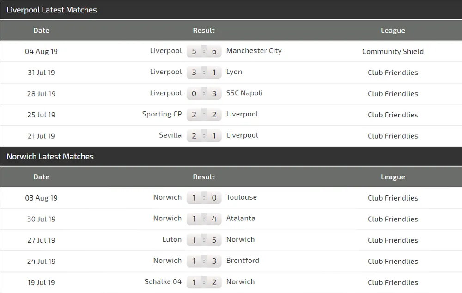Click the 04 Aug 19 date cell
462x293 pixels.
(41, 51)
